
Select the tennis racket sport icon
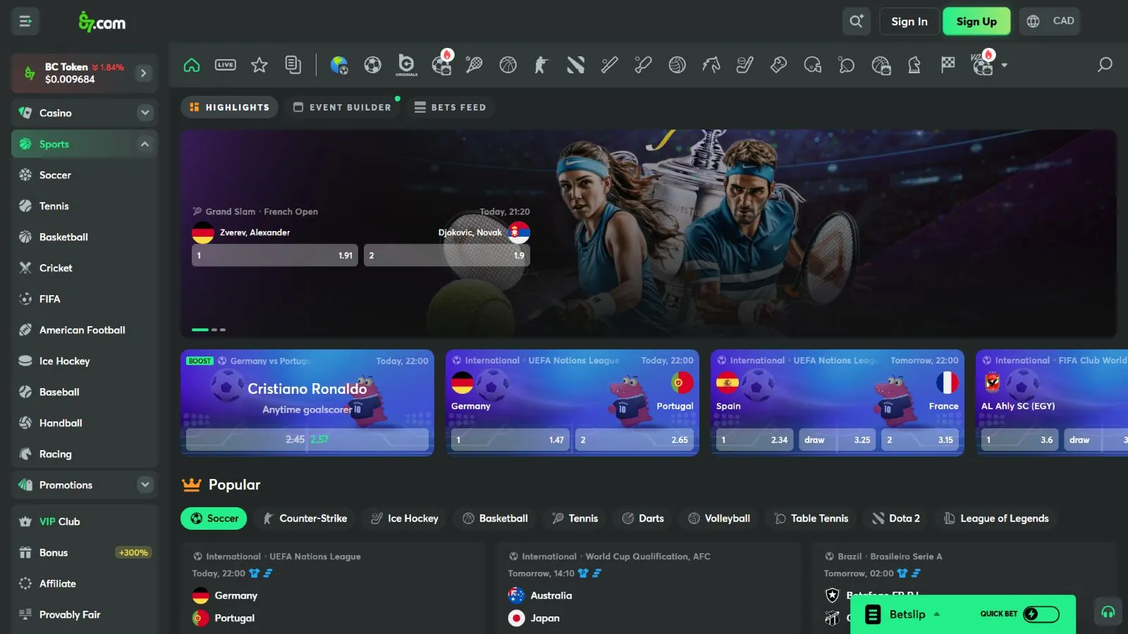pyautogui.click(x=474, y=65)
